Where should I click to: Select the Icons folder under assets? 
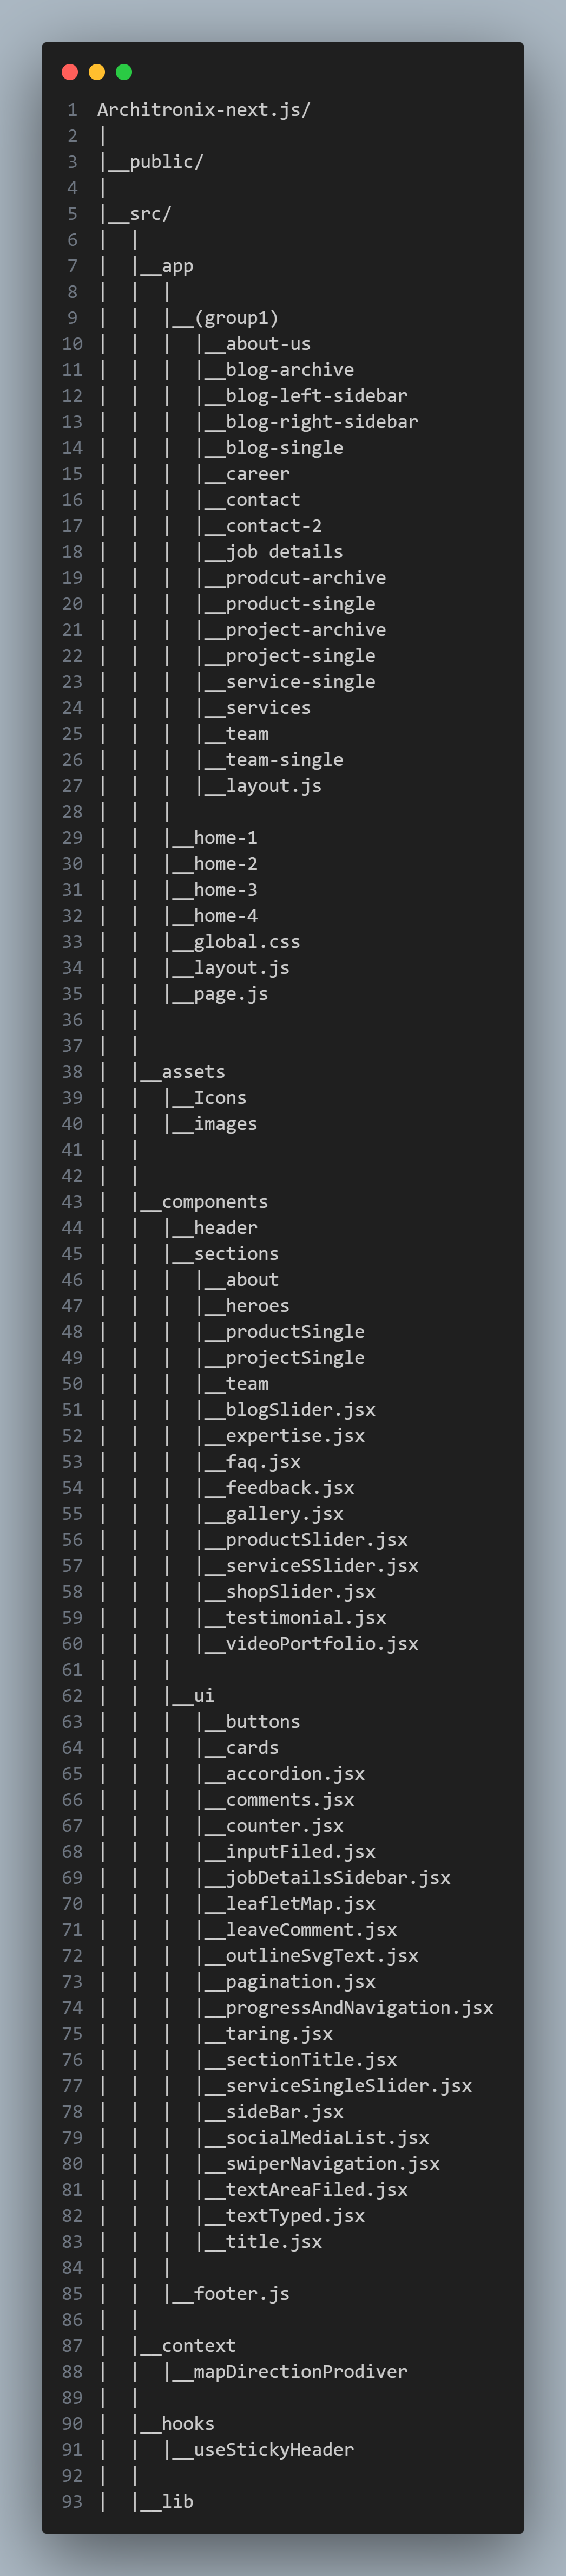pyautogui.click(x=220, y=1098)
